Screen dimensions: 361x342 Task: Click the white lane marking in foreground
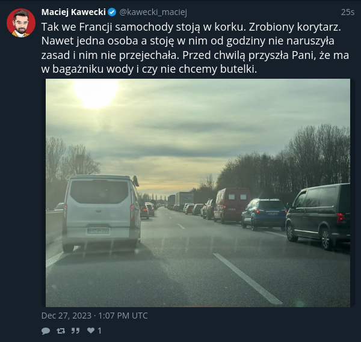coord(247,278)
